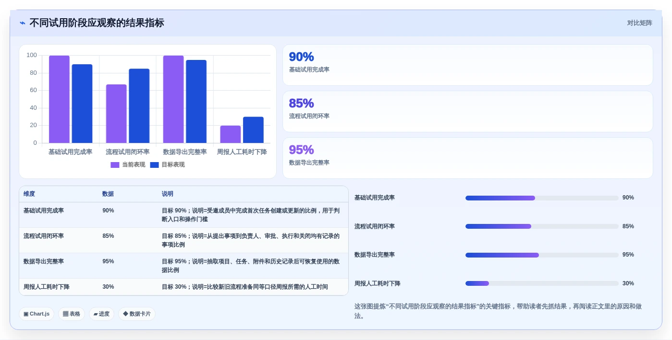Screen dimensions: 672x340
Task: Click the 维度 column header
Action: (29, 194)
